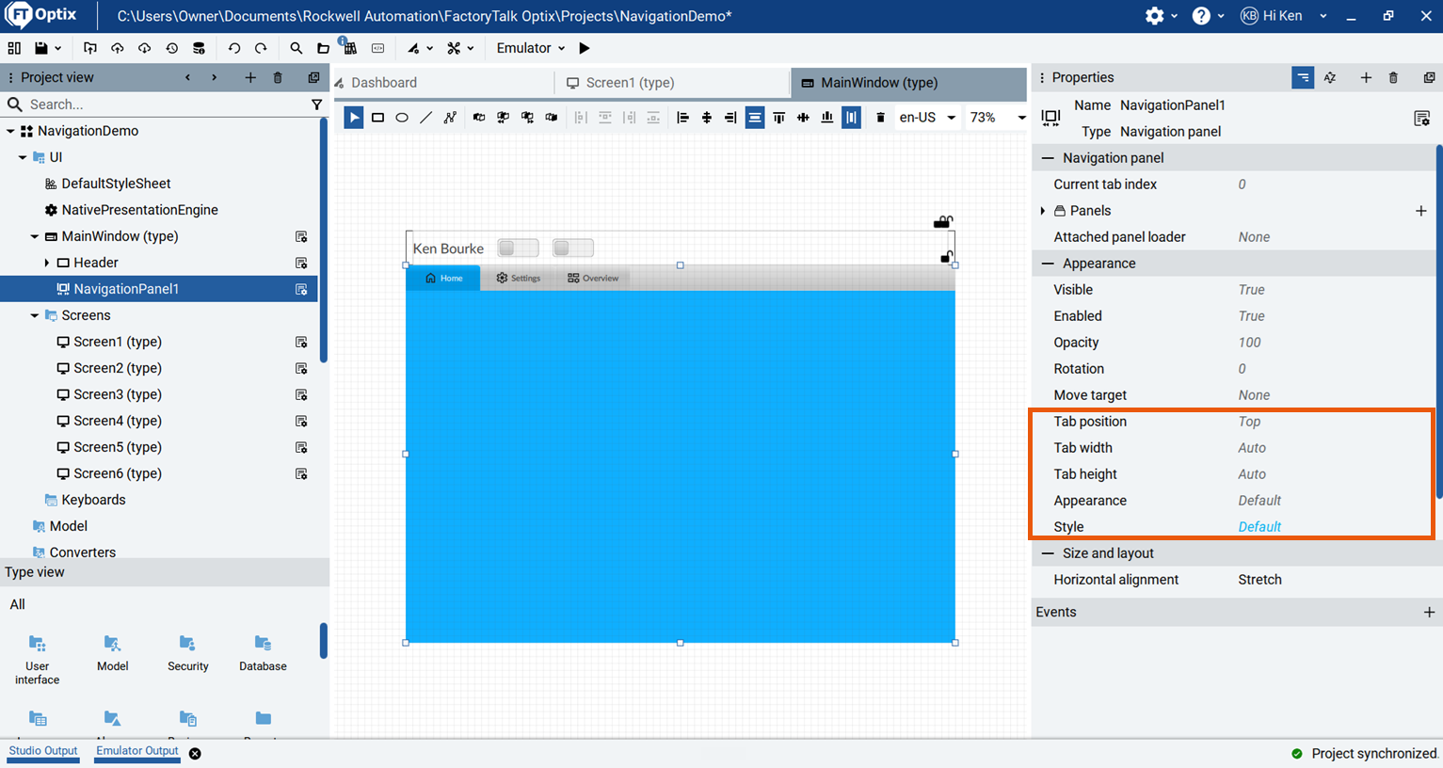Delete selected object with editor trash icon
The height and width of the screenshot is (768, 1443).
coord(881,118)
